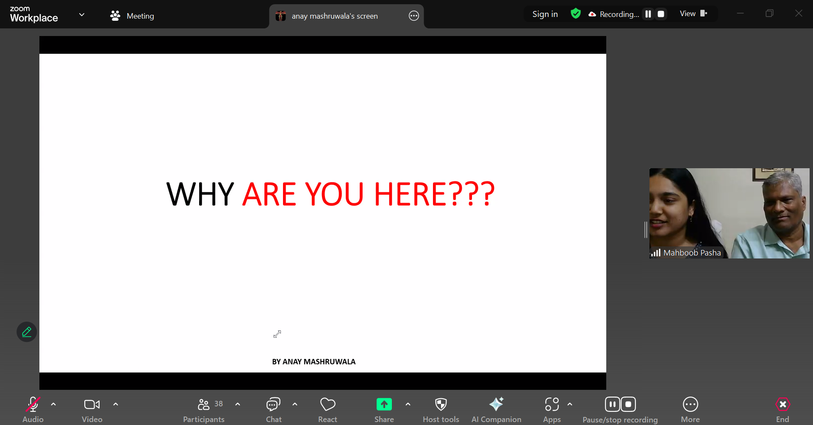Pause the recording in the top bar
This screenshot has height=425, width=813.
(648, 14)
